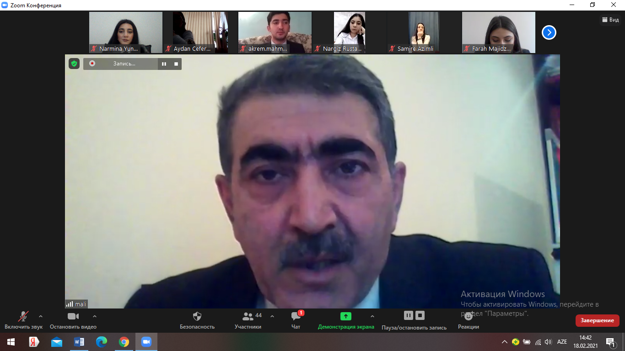Viewport: 625px width, 351px height.
Task: Open the Участники participants panel
Action: click(x=248, y=316)
